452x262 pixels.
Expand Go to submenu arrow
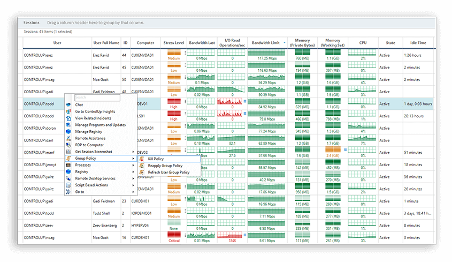133,192
